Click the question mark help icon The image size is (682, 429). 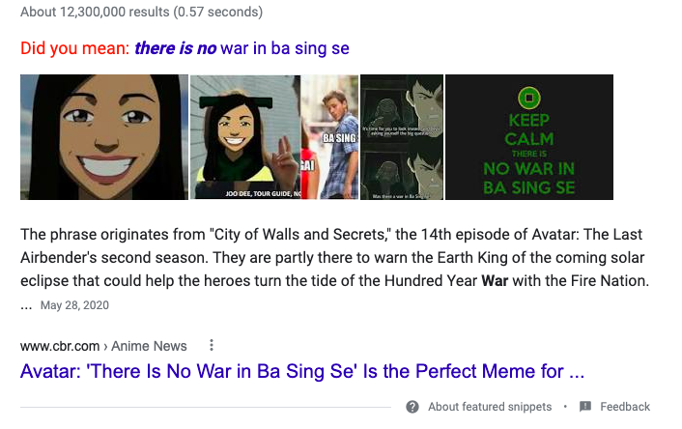click(412, 407)
